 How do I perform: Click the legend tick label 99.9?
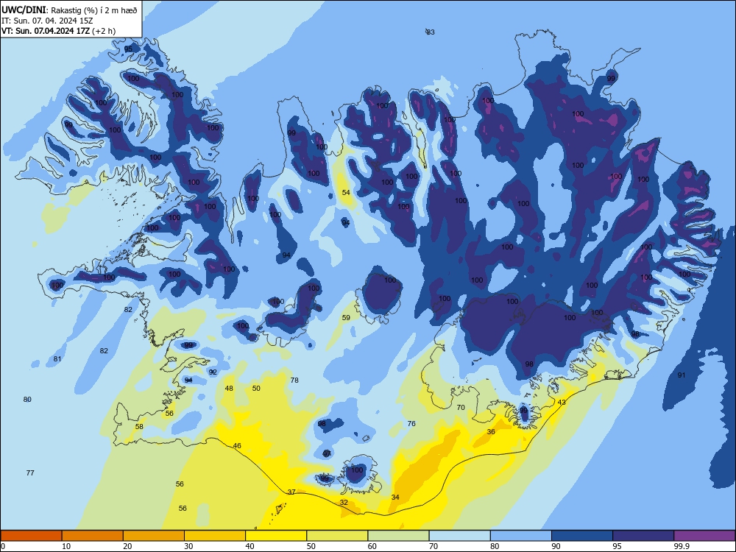681,546
